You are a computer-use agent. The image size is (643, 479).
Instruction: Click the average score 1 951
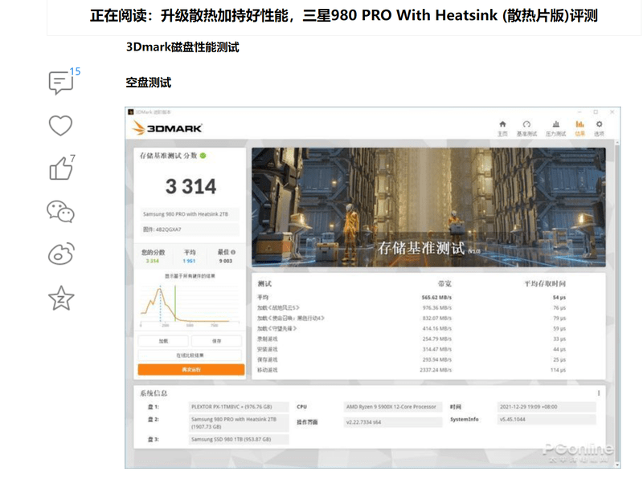190,261
